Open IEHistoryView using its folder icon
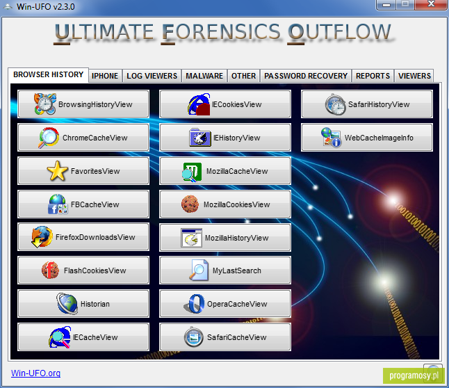This screenshot has width=449, height=388. coord(200,138)
